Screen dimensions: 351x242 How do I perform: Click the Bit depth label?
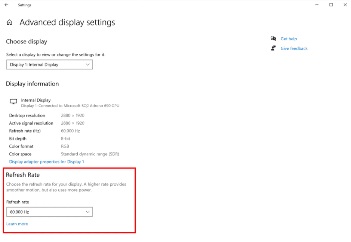[x=18, y=139]
